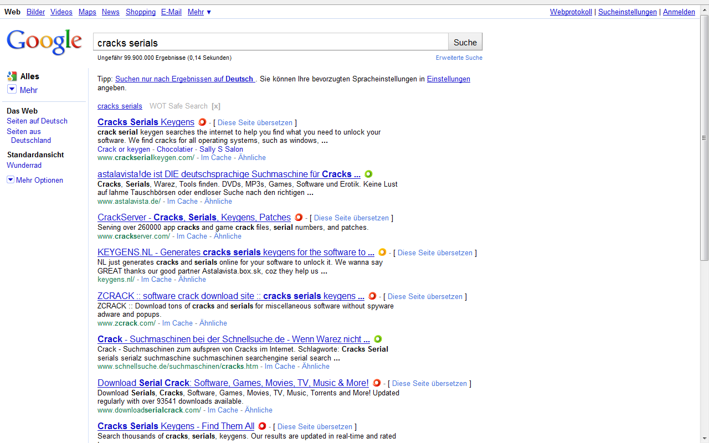Remove the WOT Safe Search filter with [x]
This screenshot has width=709, height=443.
click(216, 106)
